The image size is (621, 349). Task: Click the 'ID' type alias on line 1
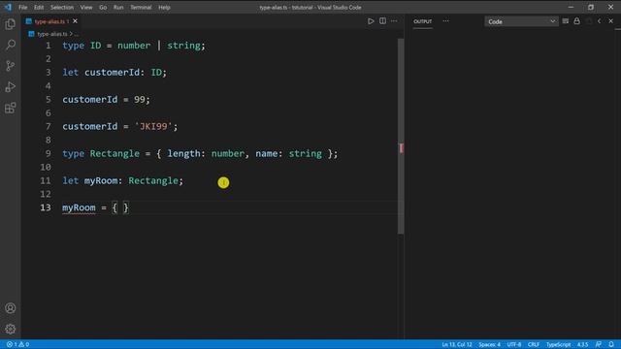95,46
